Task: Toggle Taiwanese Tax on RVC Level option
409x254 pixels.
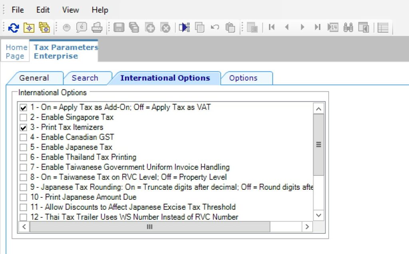Action: tap(23, 177)
